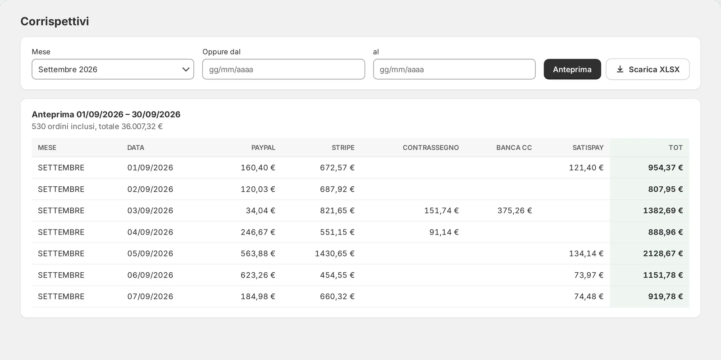Click Contrassegno amount 91,14 €

tap(444, 232)
